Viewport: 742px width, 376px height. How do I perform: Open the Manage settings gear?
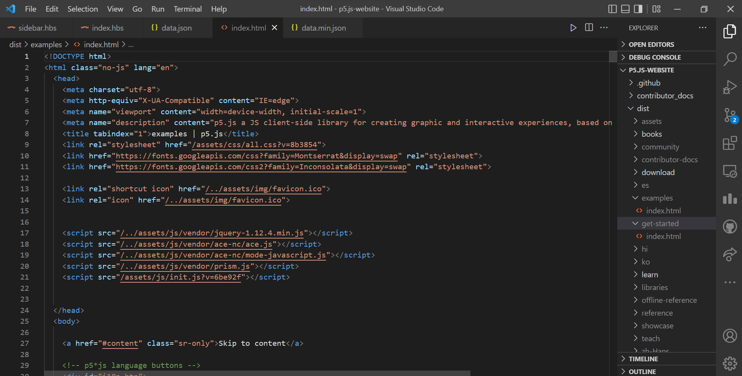(x=730, y=364)
